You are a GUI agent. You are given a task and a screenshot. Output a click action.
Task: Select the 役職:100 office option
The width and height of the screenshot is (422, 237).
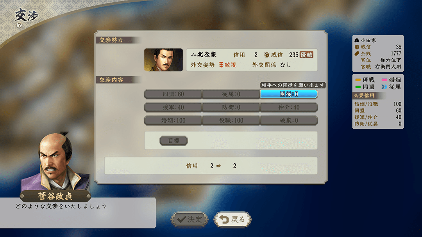click(x=231, y=120)
